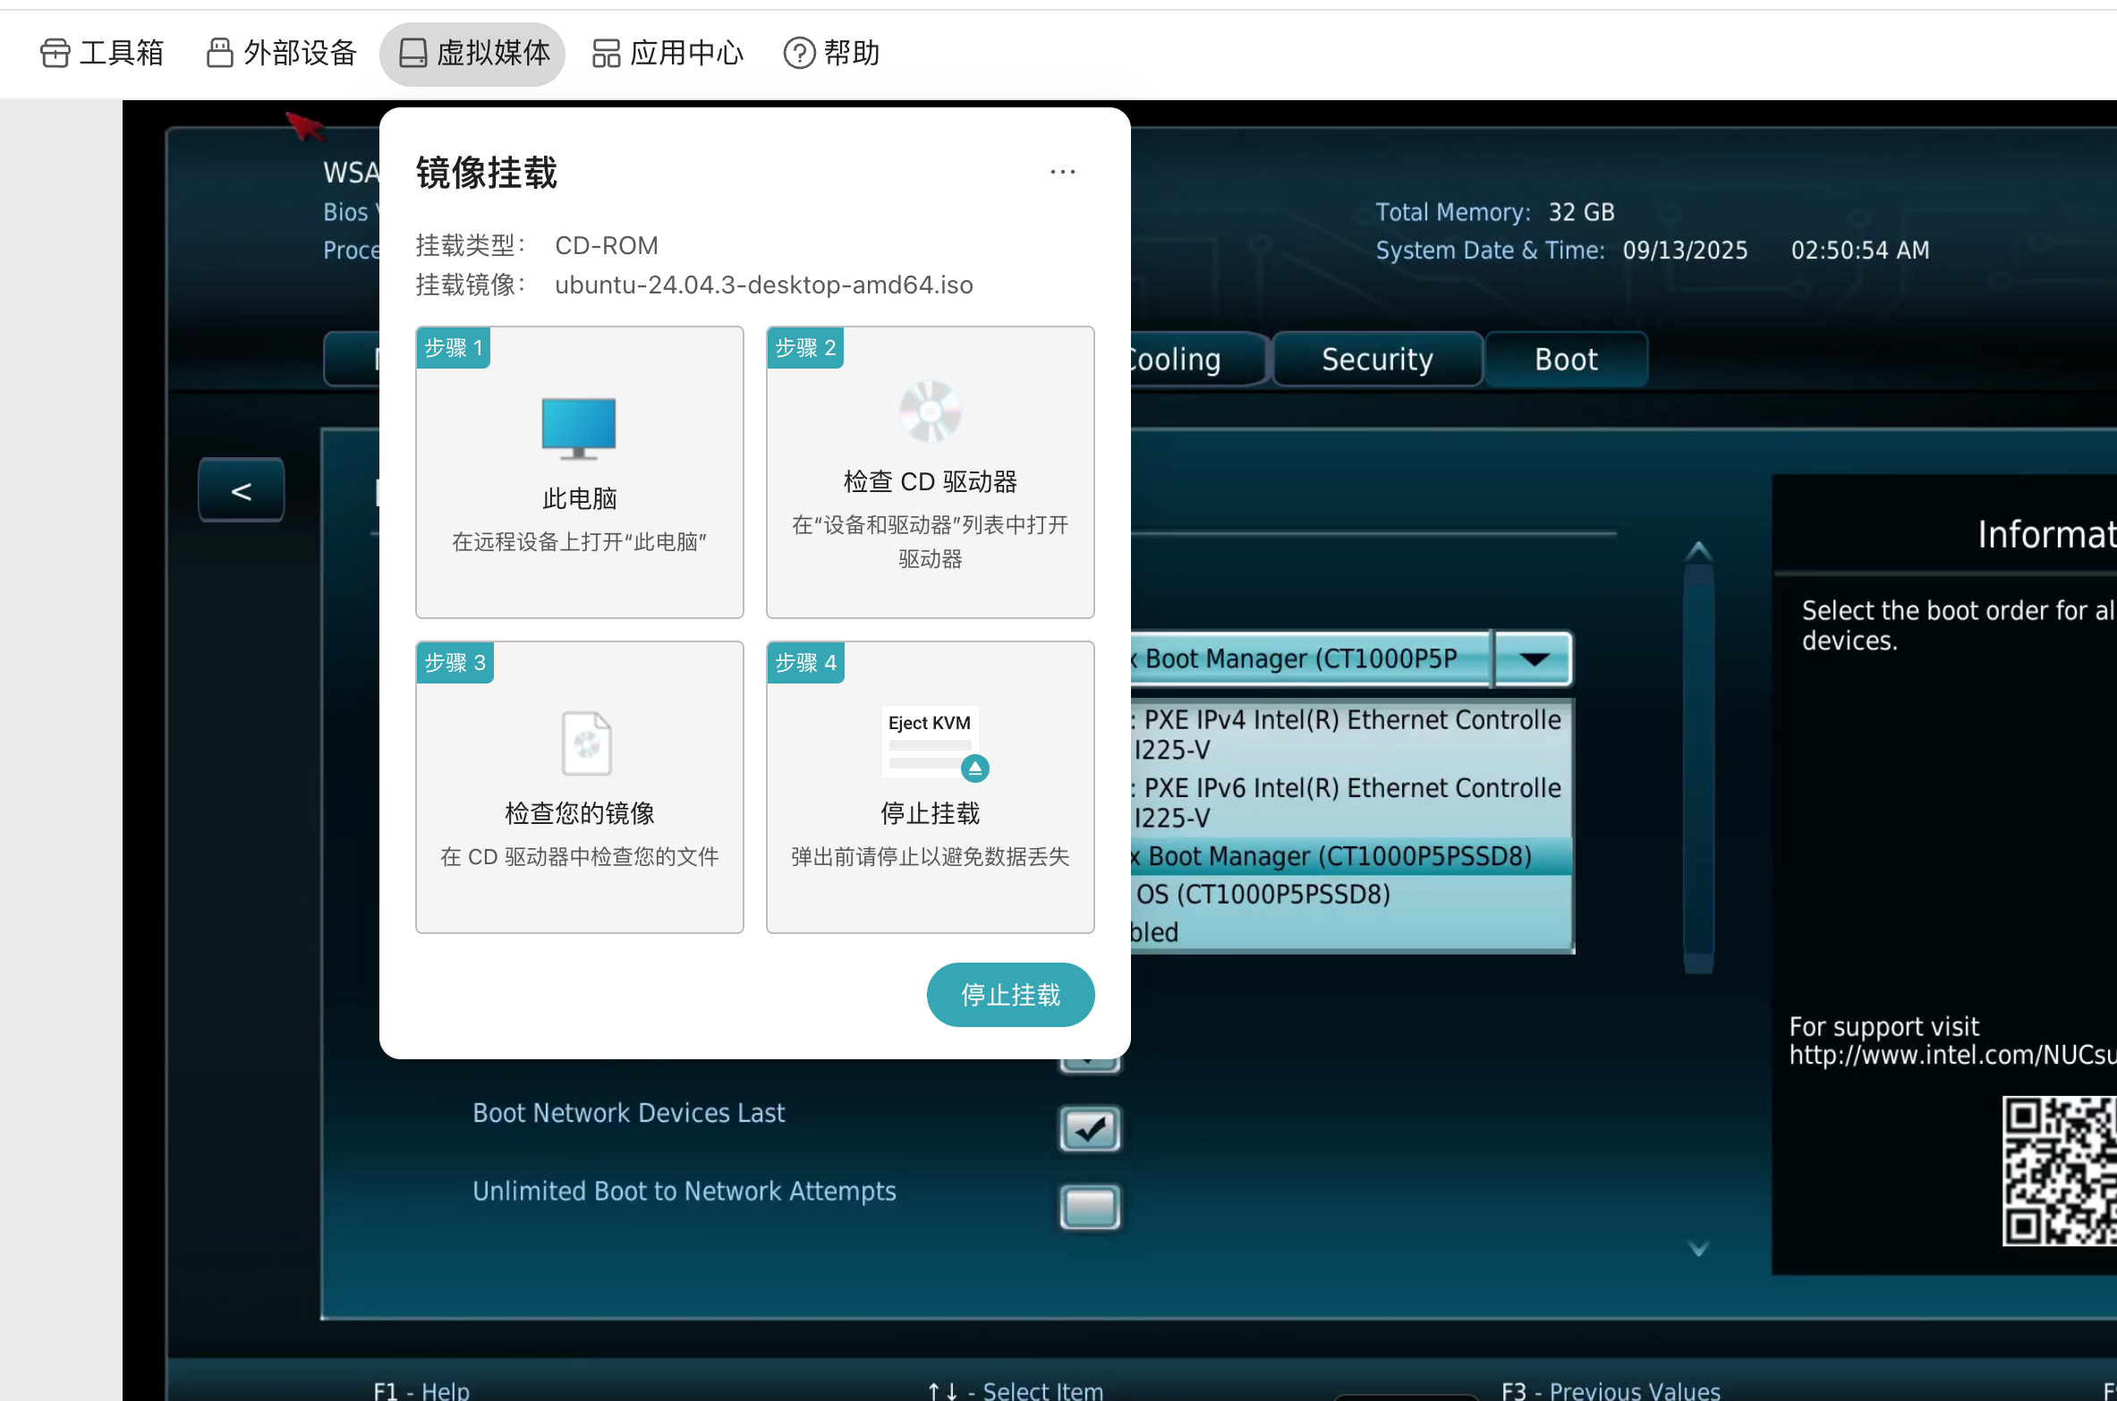Toggle Boot Network Devices Last checkbox

(x=1089, y=1129)
